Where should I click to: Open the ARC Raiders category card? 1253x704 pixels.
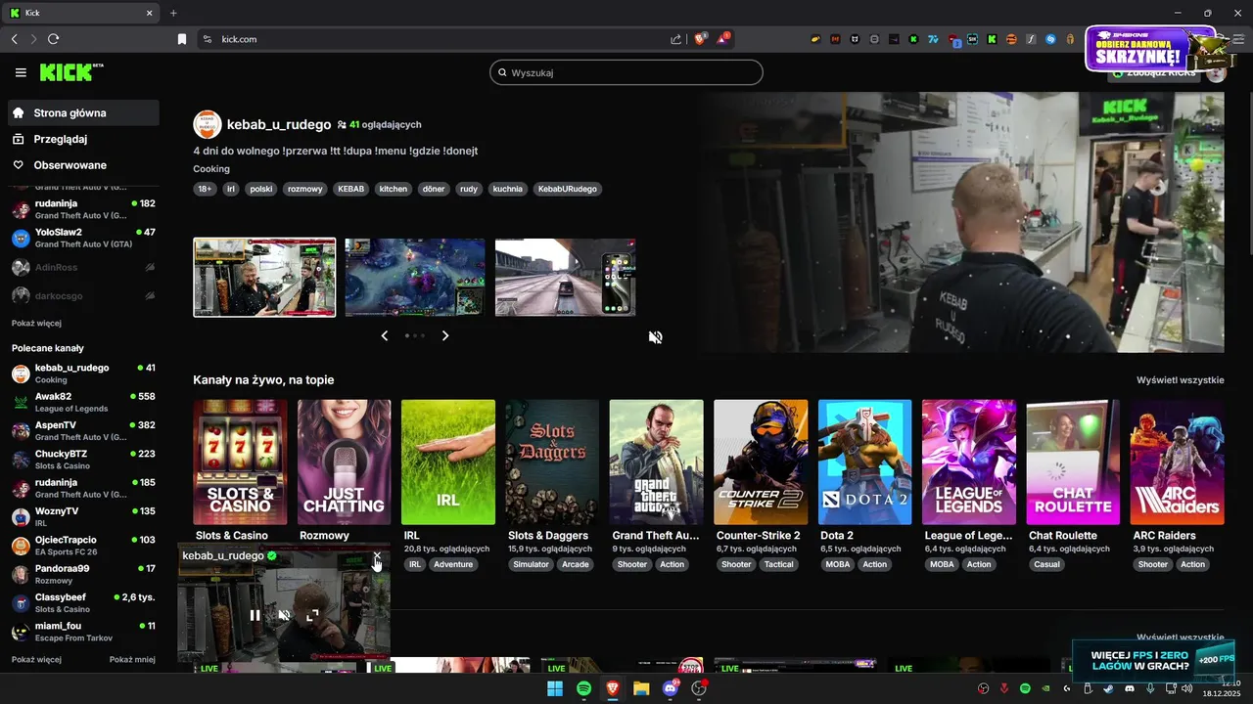point(1177,462)
